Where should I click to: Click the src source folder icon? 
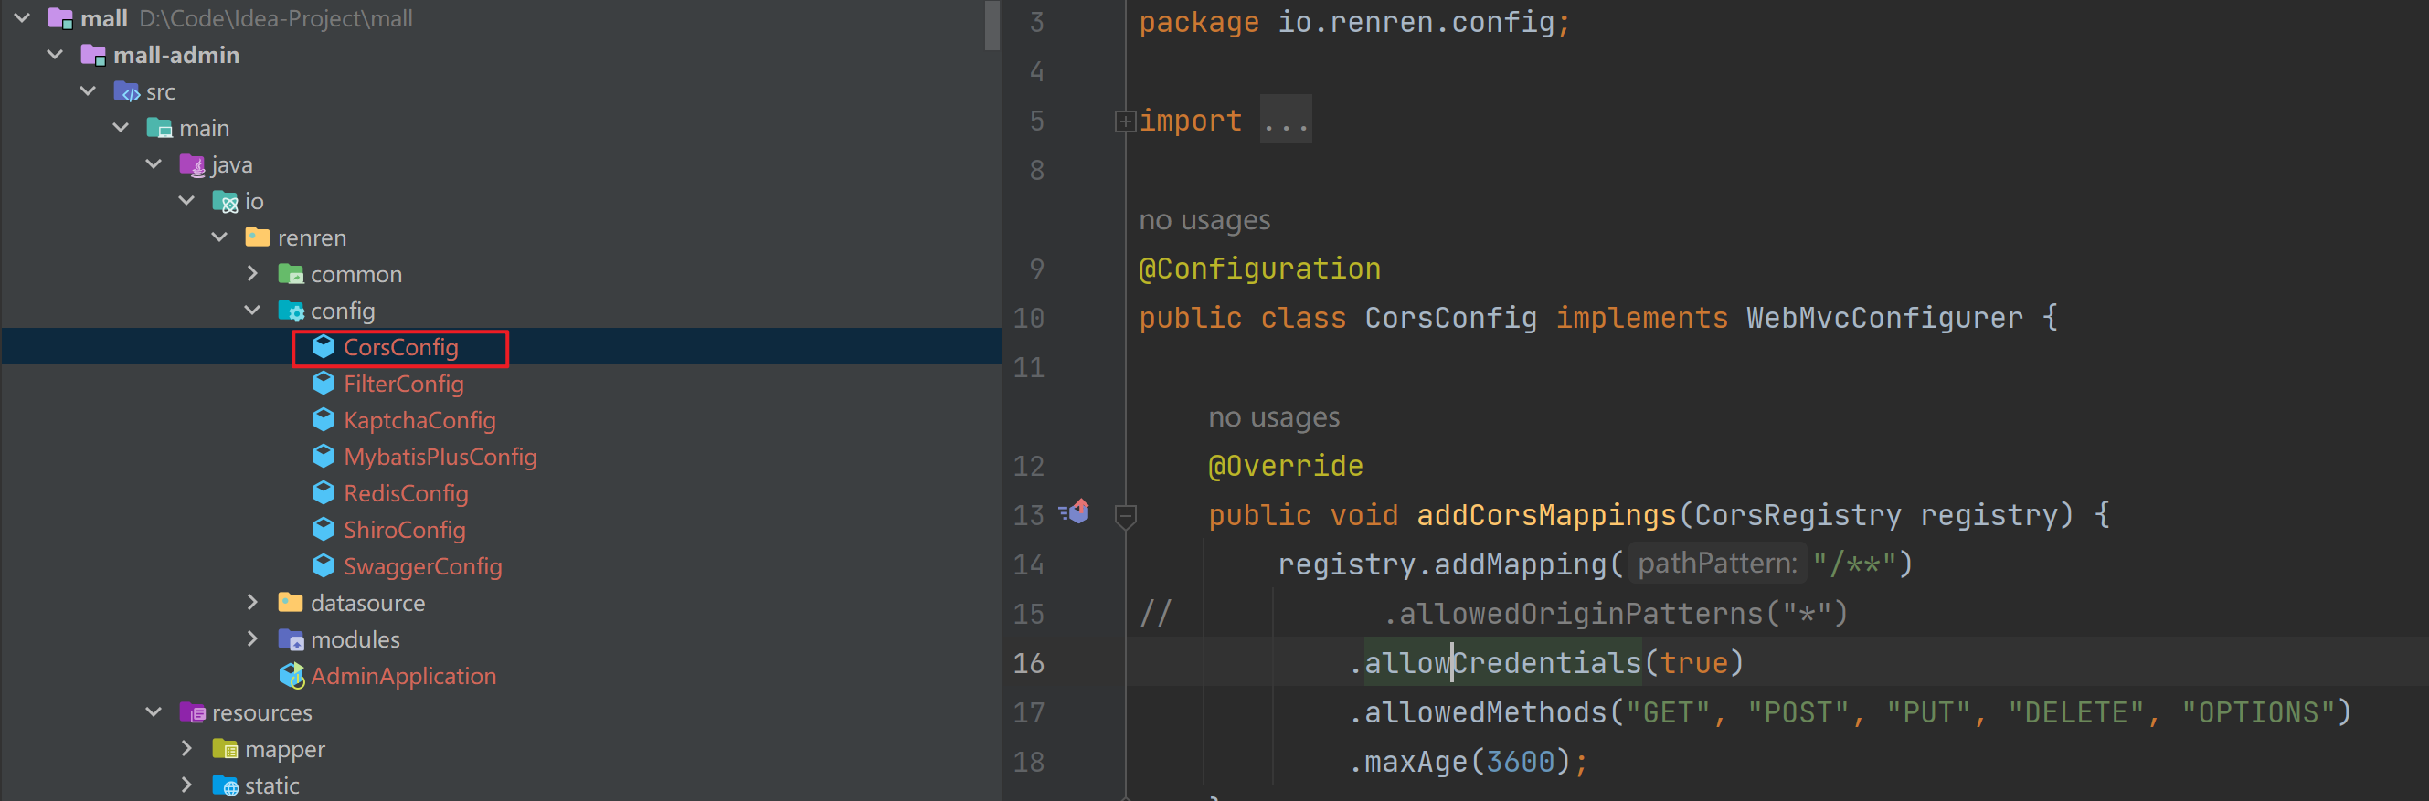tap(126, 91)
